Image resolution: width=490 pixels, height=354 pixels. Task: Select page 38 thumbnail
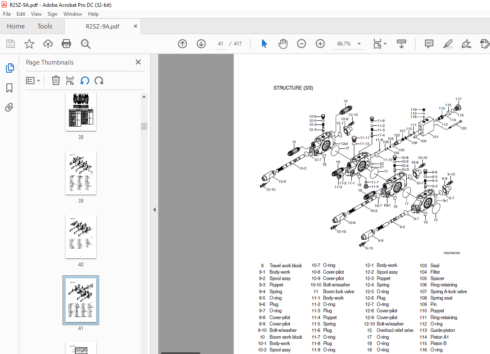(x=81, y=112)
